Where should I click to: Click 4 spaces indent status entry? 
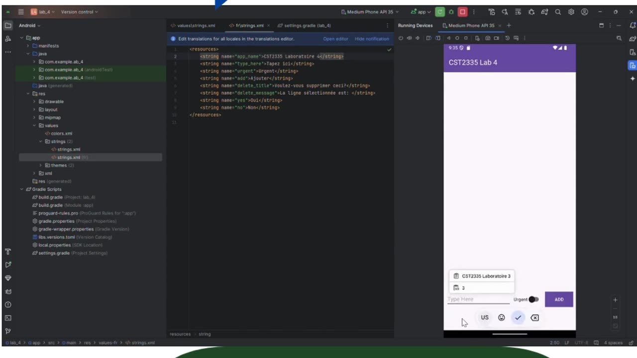[613, 343]
